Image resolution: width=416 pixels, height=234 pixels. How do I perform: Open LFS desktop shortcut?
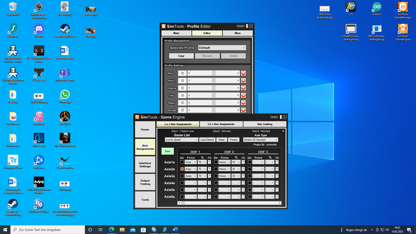[x=351, y=9]
